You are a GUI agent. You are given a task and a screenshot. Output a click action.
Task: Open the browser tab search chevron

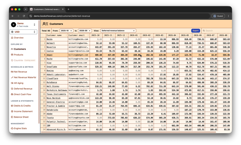26,9
